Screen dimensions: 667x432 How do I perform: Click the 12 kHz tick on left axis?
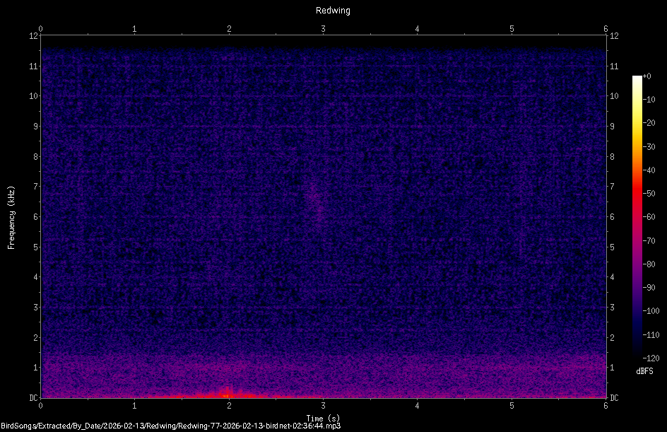pos(34,35)
